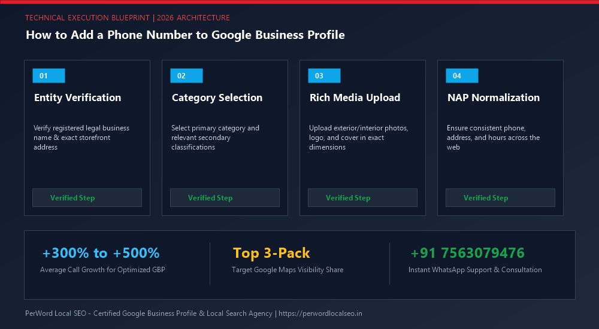
Task: Select the Category Selection heading
Action: pyautogui.click(x=217, y=98)
